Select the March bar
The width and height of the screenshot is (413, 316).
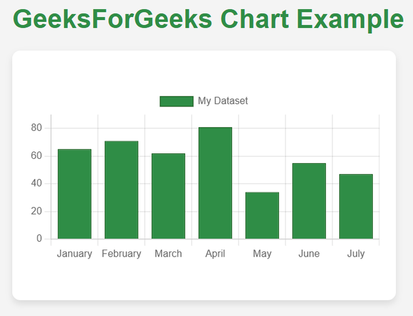168,196
